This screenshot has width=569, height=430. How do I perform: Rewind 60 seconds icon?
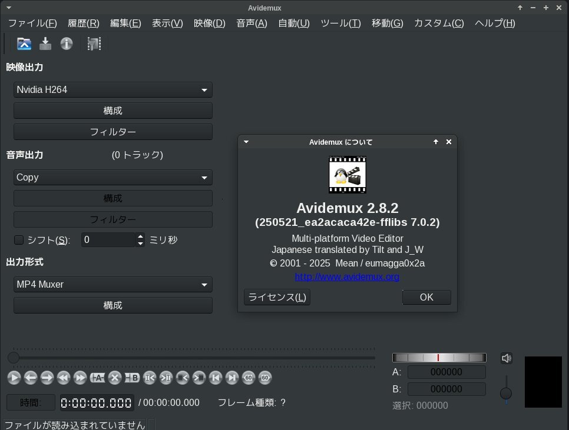pyautogui.click(x=249, y=378)
